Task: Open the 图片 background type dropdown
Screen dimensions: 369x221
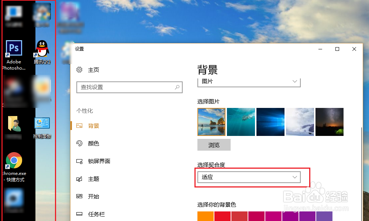Action: (x=249, y=82)
